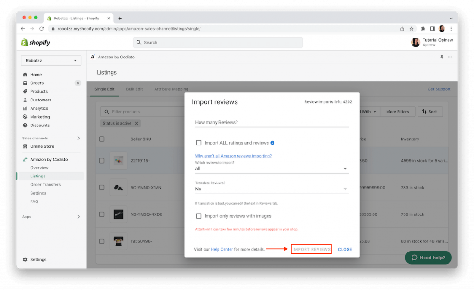Image resolution: width=474 pixels, height=290 pixels.
Task: Click info icon beside Import ALL ratings
Action: 272,143
